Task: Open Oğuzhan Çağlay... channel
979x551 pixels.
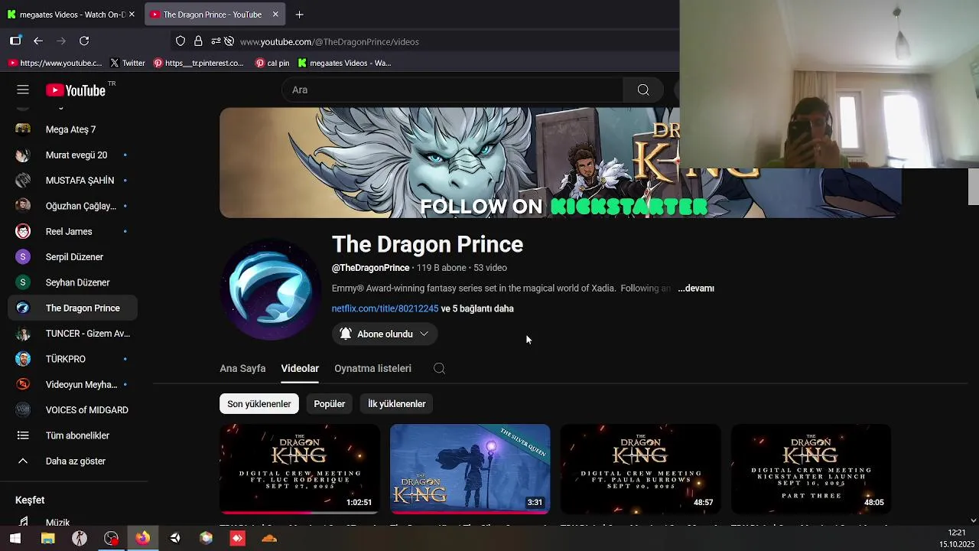Action: pos(73,206)
